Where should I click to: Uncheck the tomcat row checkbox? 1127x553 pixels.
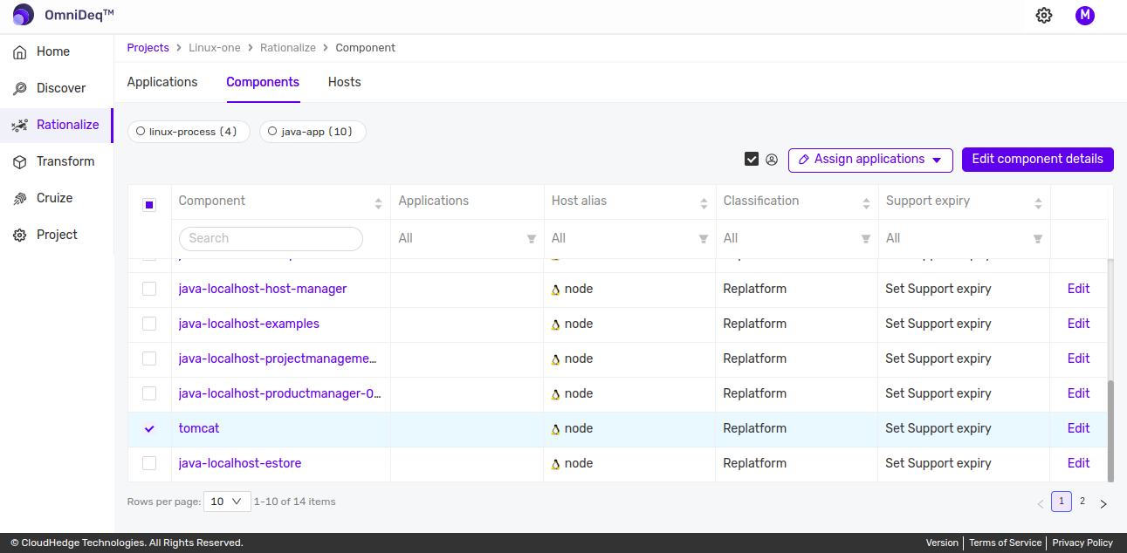click(x=149, y=428)
